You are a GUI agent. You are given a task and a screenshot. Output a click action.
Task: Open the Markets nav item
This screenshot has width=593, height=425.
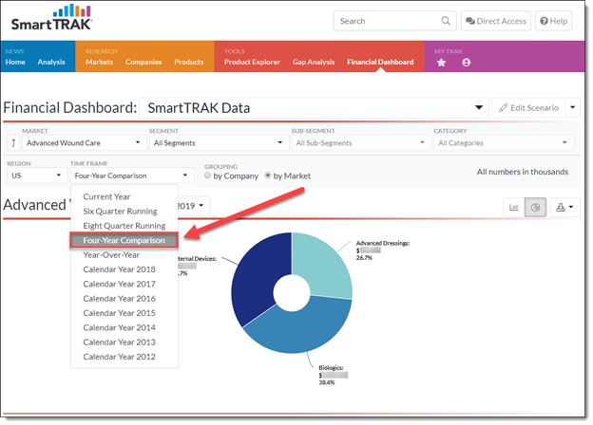[99, 62]
